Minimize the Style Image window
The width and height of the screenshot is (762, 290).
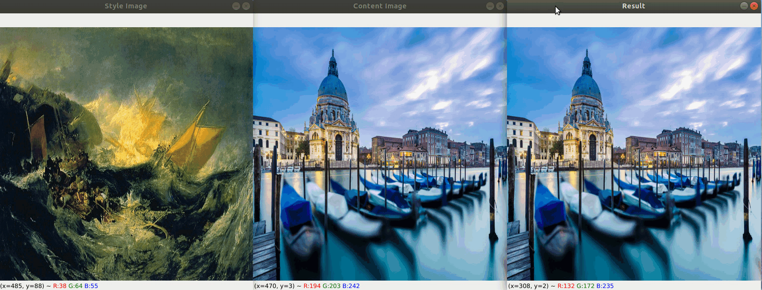[x=236, y=6]
